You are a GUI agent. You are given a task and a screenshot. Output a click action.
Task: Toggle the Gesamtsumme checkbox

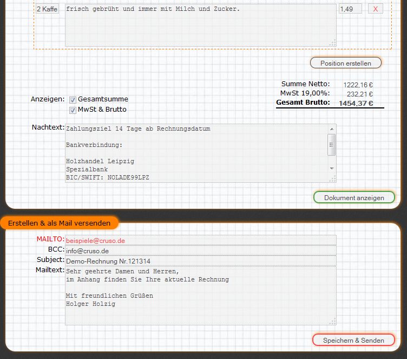pos(73,99)
